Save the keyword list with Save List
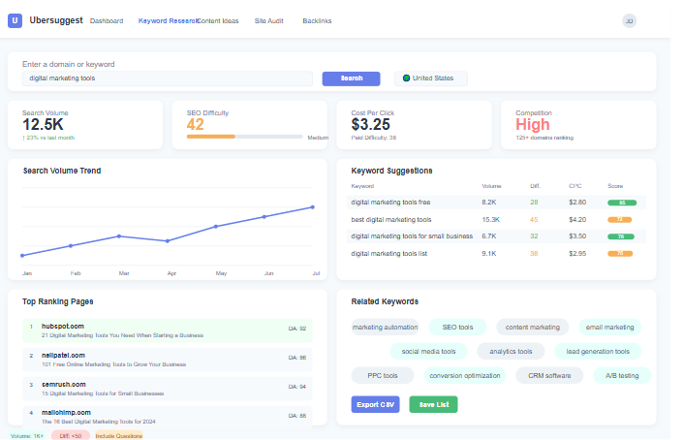This screenshot has width=684, height=440. point(433,404)
